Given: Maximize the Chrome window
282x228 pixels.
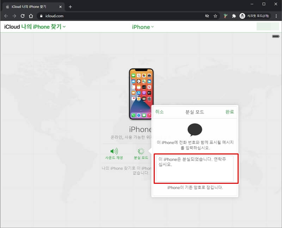Looking at the screenshot, I should click(264, 4).
